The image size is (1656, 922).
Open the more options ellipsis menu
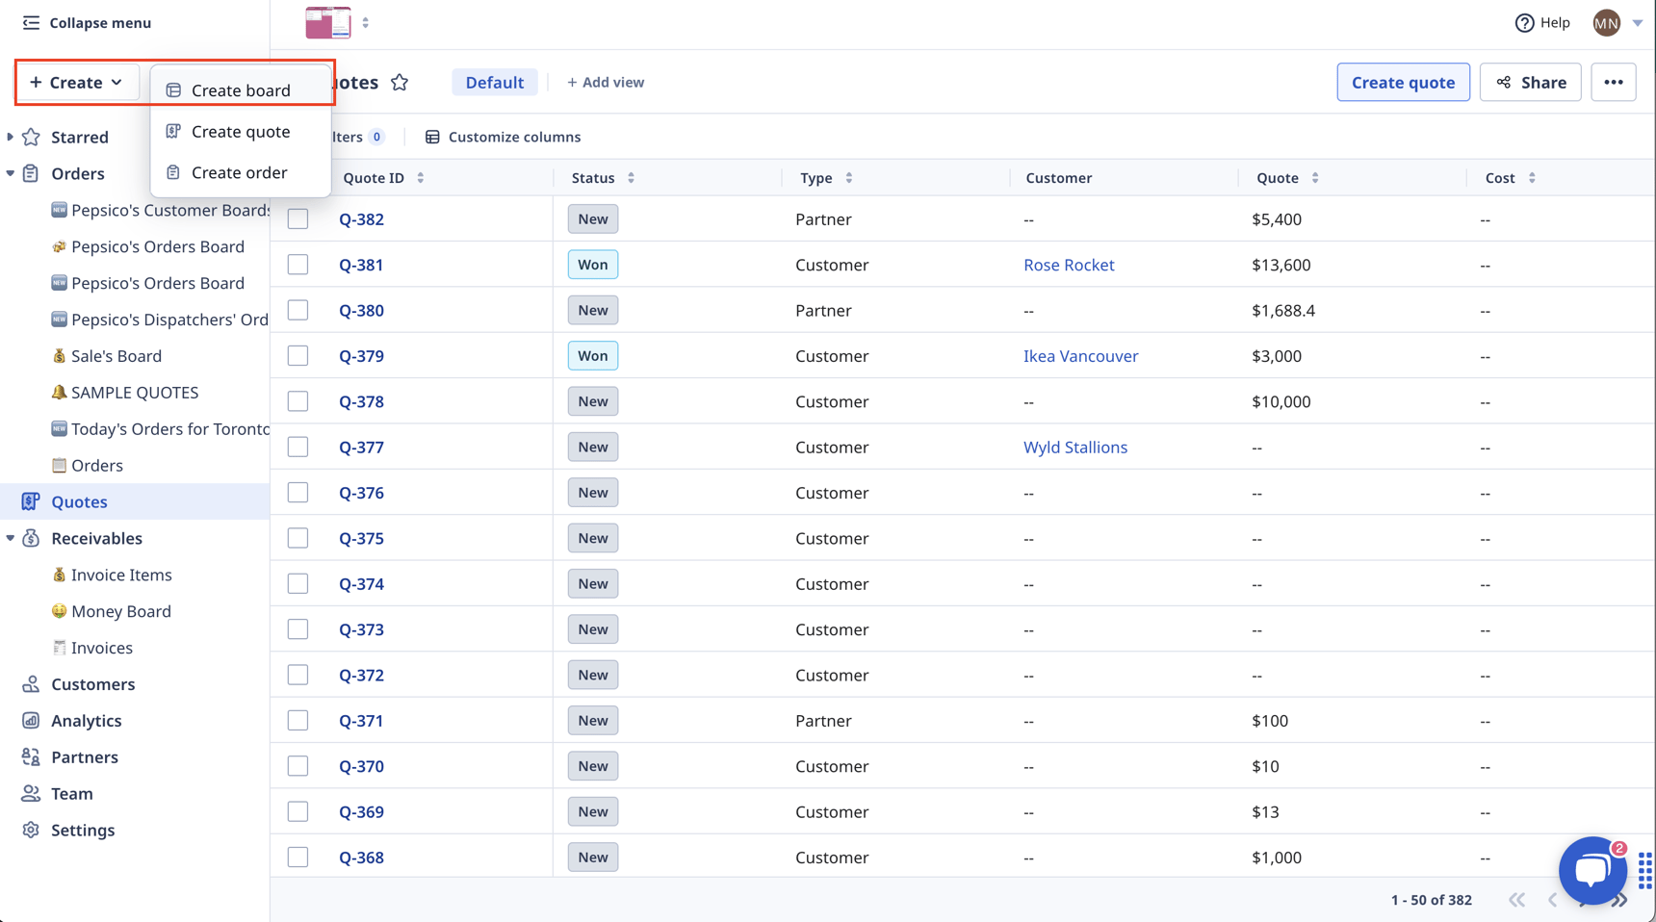coord(1614,82)
